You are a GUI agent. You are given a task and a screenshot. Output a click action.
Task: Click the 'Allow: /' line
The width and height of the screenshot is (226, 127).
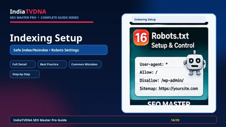pos(148,72)
